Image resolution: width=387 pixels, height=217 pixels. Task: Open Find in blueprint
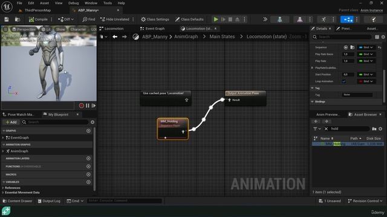click(x=89, y=19)
